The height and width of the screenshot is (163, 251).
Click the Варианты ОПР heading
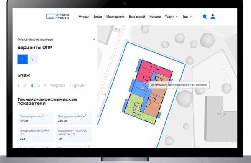[35, 48]
